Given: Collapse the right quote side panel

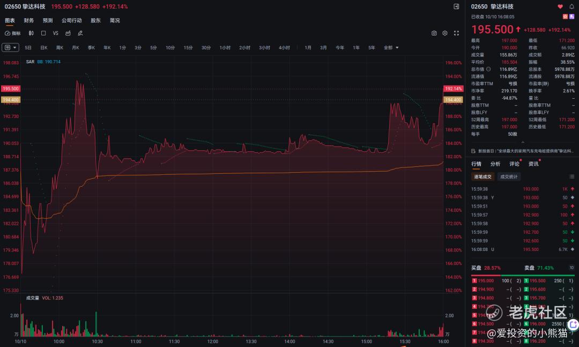Looking at the screenshot, I should [x=456, y=6].
